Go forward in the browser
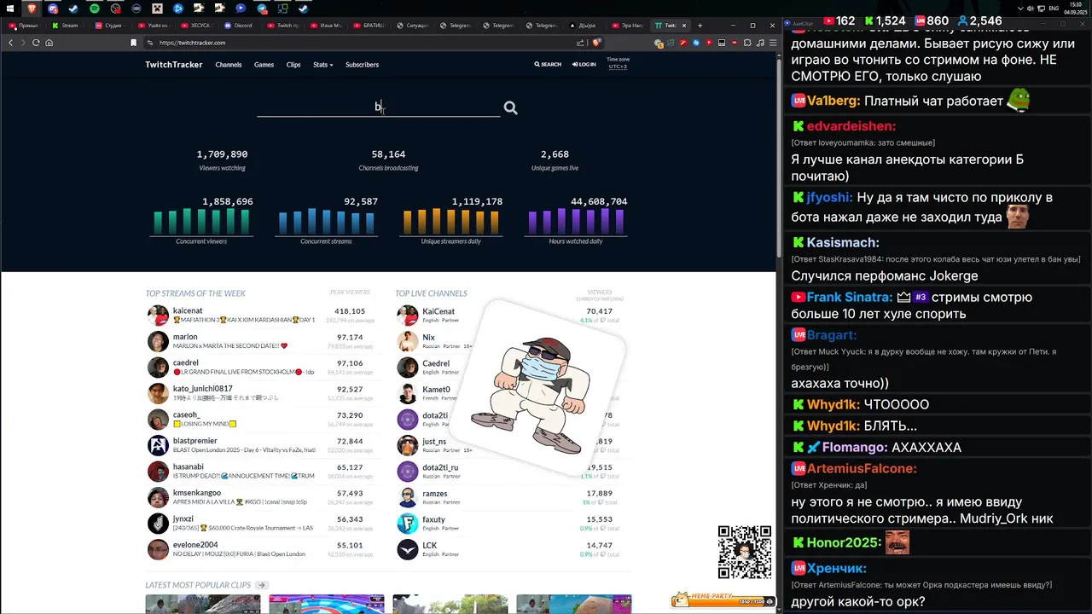 point(23,43)
